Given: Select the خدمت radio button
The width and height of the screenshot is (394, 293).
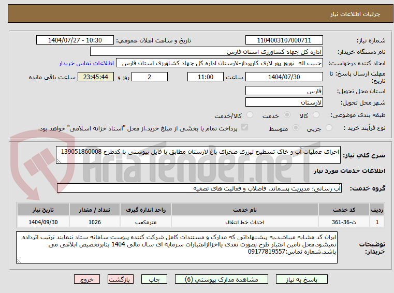Looking at the screenshot, I should pos(287,115).
